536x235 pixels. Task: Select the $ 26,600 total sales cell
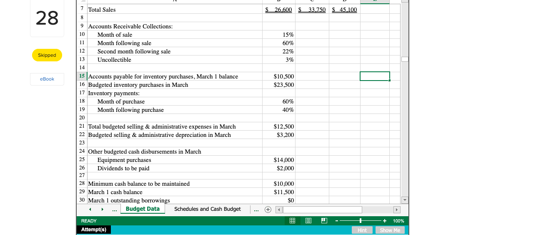[279, 10]
